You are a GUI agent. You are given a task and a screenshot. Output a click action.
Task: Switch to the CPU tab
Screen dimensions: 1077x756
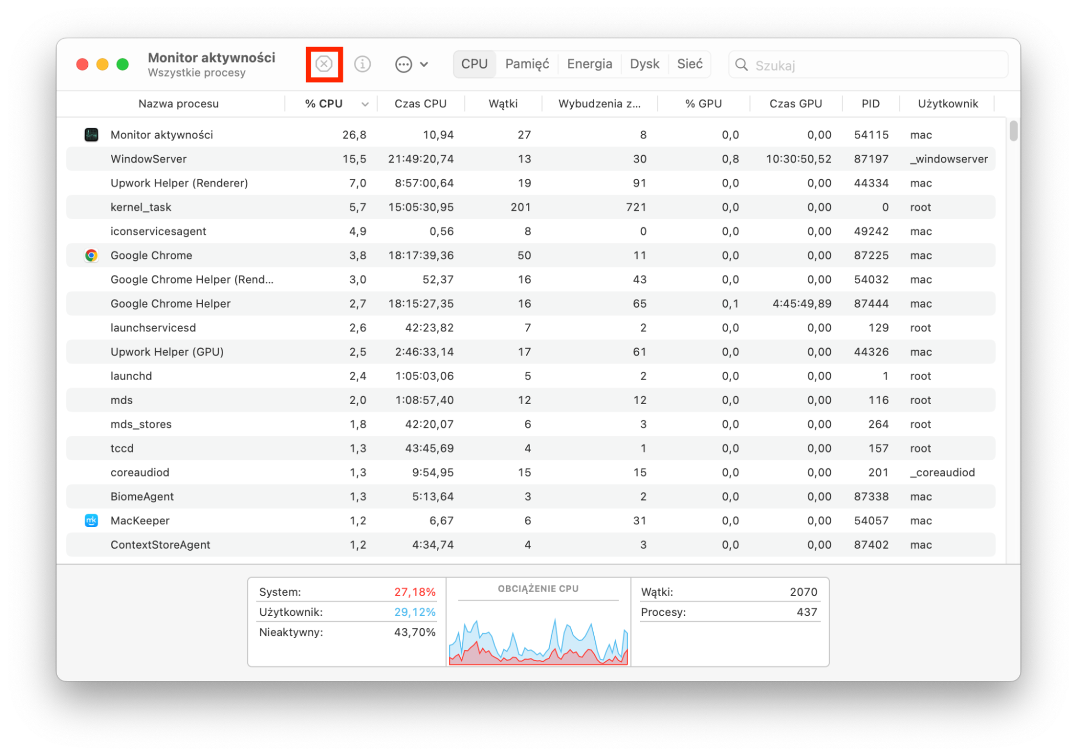(x=474, y=64)
